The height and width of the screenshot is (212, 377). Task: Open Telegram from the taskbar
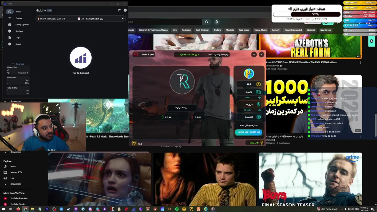(97, 209)
